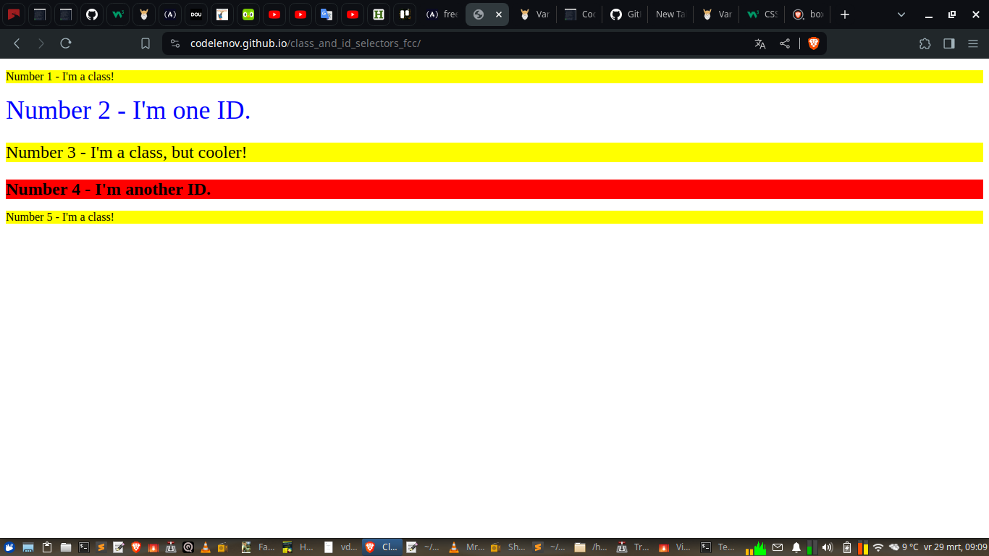989x556 pixels.
Task: Open the browser hamburger menu
Action: 973,43
